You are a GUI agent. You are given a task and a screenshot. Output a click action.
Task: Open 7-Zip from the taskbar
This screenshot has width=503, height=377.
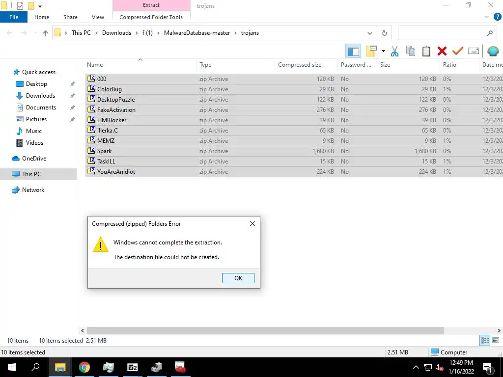pyautogui.click(x=133, y=367)
